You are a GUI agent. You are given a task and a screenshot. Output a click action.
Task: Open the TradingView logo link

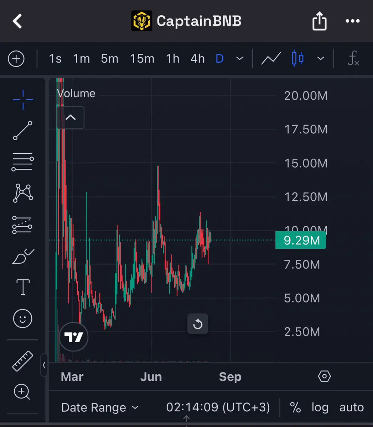point(73,337)
